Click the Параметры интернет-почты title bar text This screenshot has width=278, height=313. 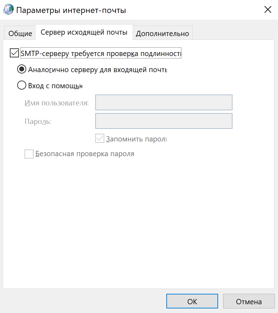71,10
